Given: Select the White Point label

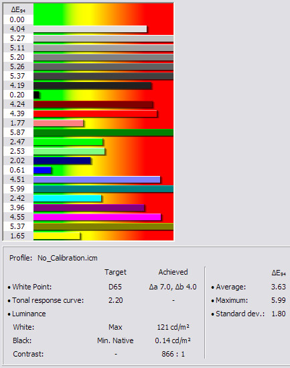Looking at the screenshot, I should click(x=32, y=287).
